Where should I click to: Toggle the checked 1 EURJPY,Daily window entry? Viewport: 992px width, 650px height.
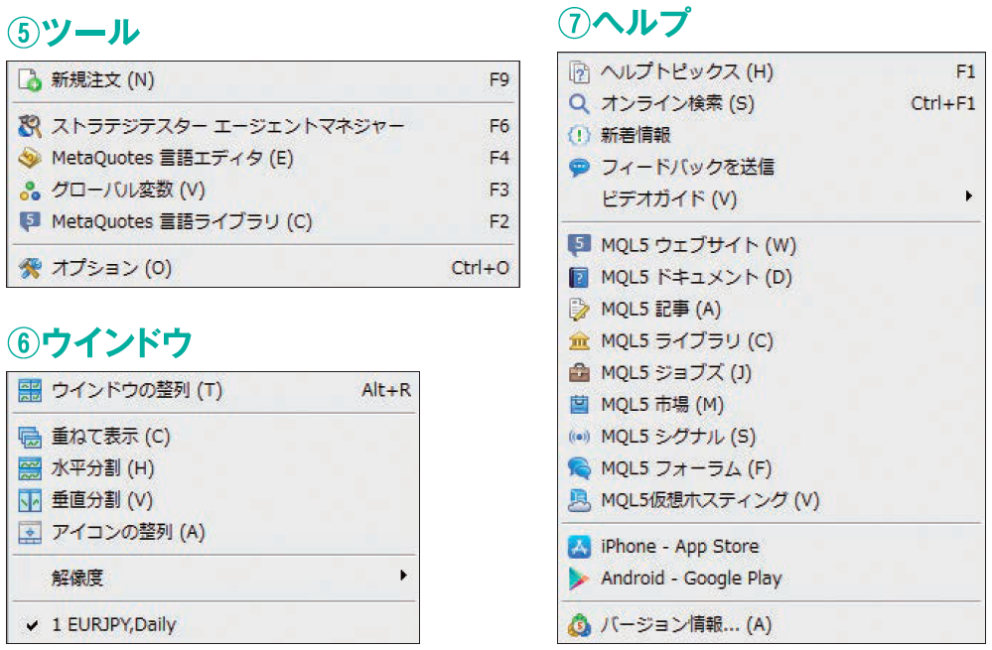pyautogui.click(x=215, y=625)
